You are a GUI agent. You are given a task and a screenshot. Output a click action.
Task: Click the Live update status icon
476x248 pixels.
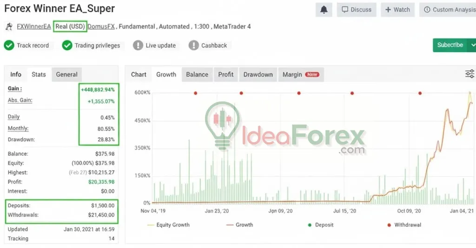click(x=138, y=45)
